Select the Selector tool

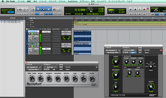[x=43, y=9]
